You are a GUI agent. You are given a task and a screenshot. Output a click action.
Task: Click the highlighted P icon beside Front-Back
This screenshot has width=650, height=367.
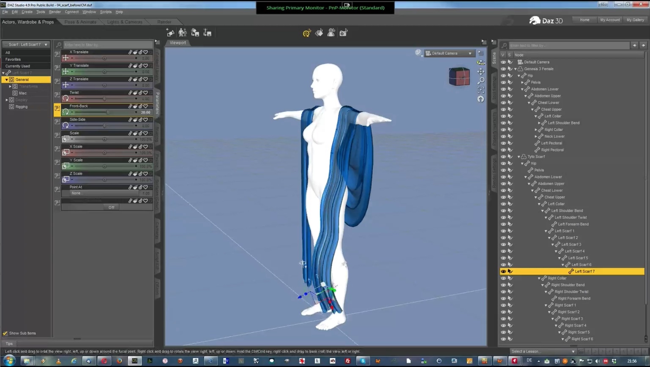click(57, 108)
